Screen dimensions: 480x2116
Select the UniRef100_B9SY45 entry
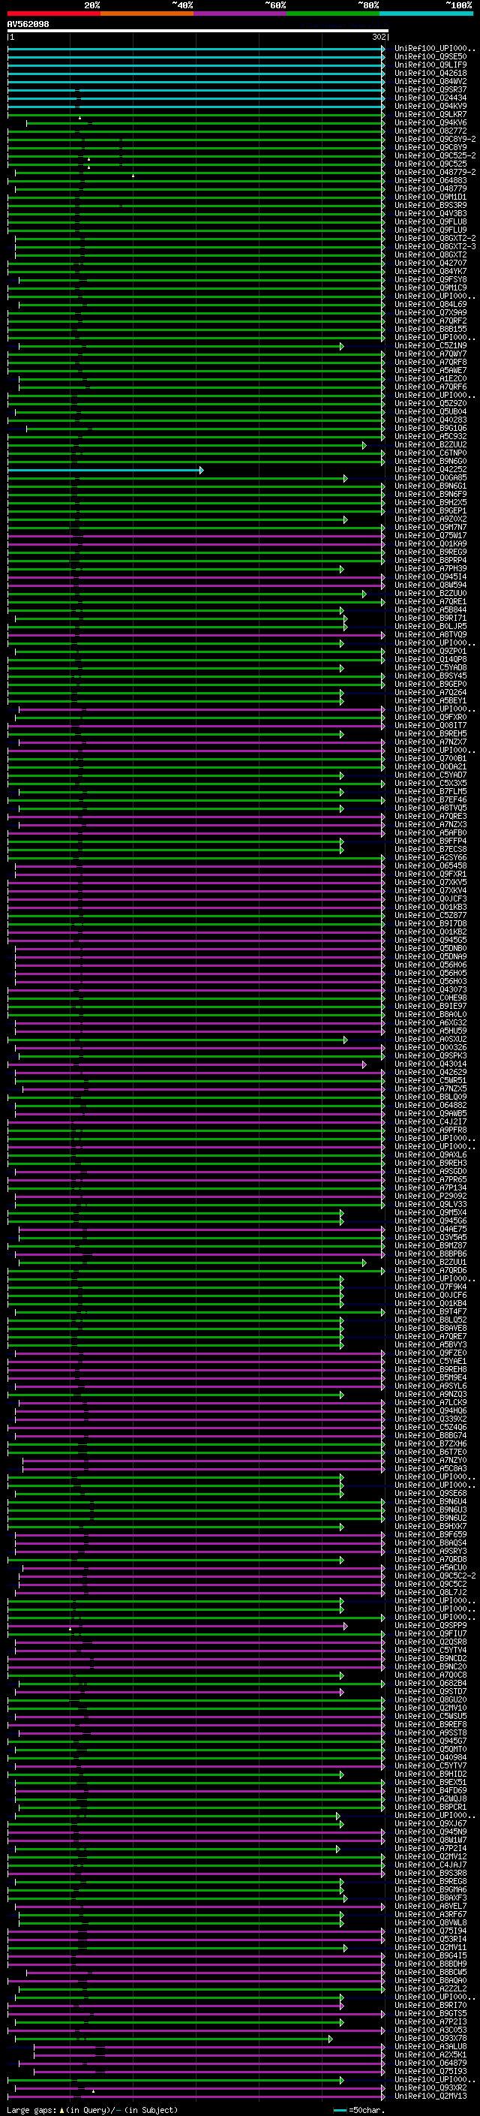(x=430, y=676)
